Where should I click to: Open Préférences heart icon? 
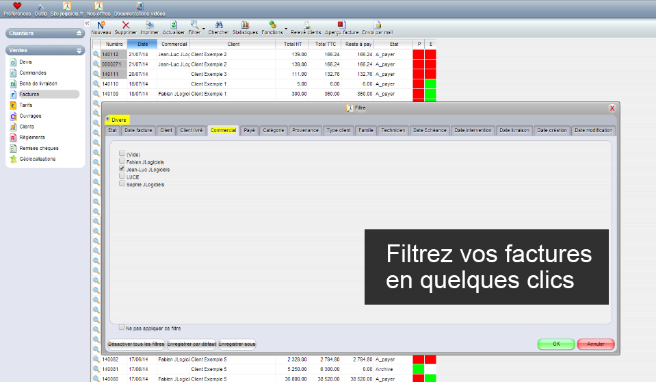point(17,6)
